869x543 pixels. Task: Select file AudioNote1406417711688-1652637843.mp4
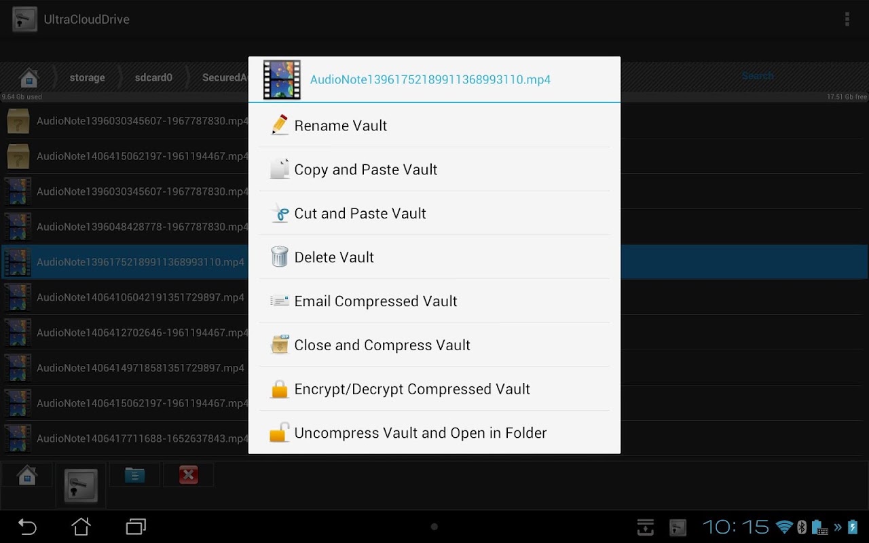[x=125, y=438]
